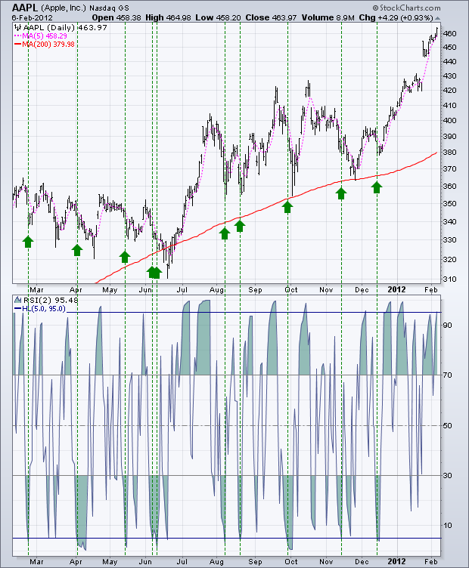Click the MA(200) 379.98 legend text
This screenshot has width=469, height=568.
click(48, 45)
